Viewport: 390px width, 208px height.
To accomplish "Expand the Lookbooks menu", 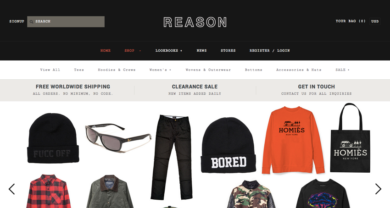I will 169,50.
